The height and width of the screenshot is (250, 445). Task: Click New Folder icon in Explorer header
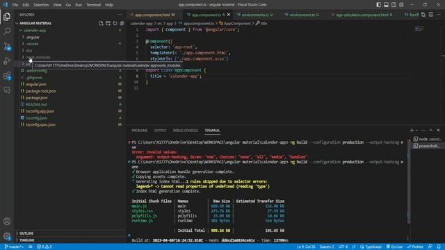tap(108, 23)
